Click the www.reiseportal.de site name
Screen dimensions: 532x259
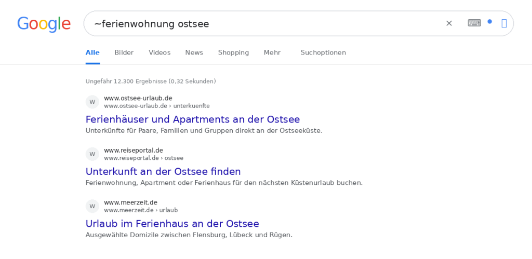click(x=134, y=151)
